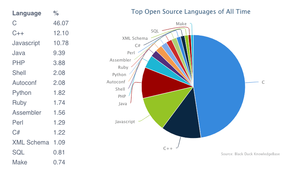Click the 'Make' label above the pie

[181, 24]
